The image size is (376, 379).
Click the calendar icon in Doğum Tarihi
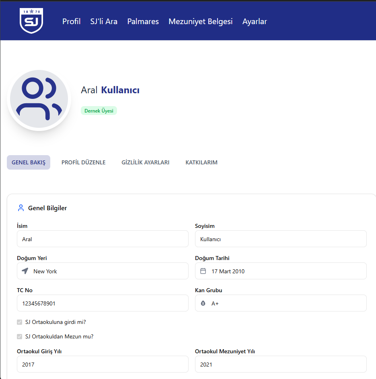203,271
